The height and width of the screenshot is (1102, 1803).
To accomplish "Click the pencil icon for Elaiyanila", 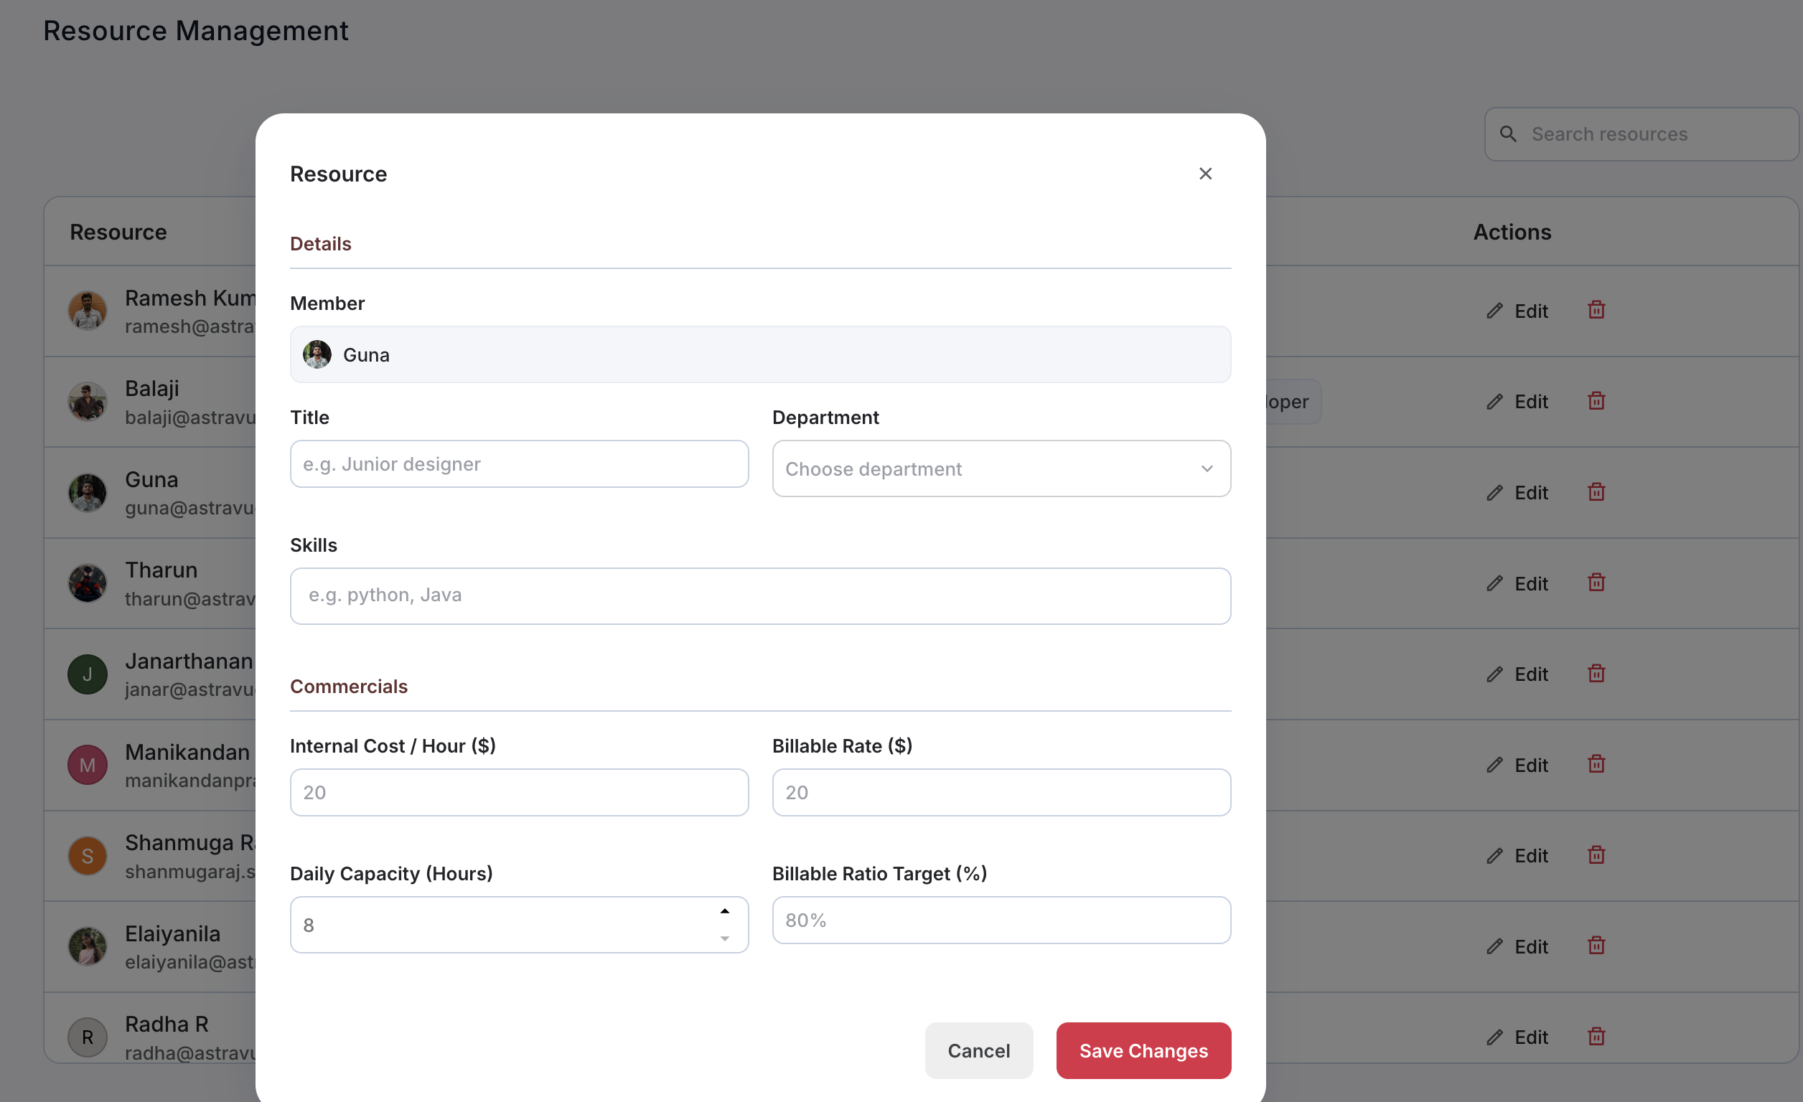I will (x=1496, y=946).
